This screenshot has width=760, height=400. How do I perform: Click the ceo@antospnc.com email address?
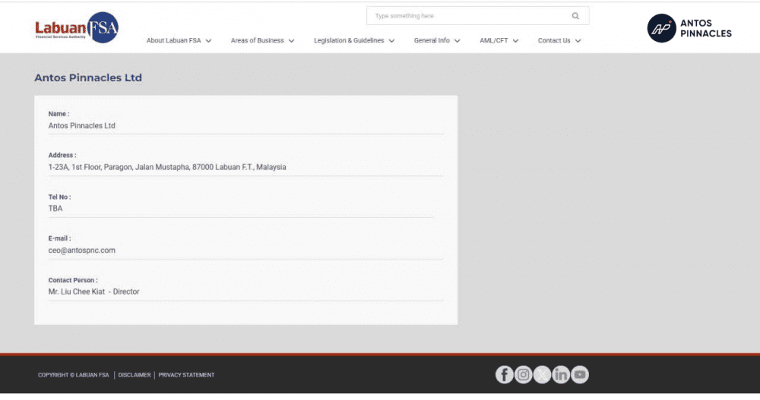point(82,250)
